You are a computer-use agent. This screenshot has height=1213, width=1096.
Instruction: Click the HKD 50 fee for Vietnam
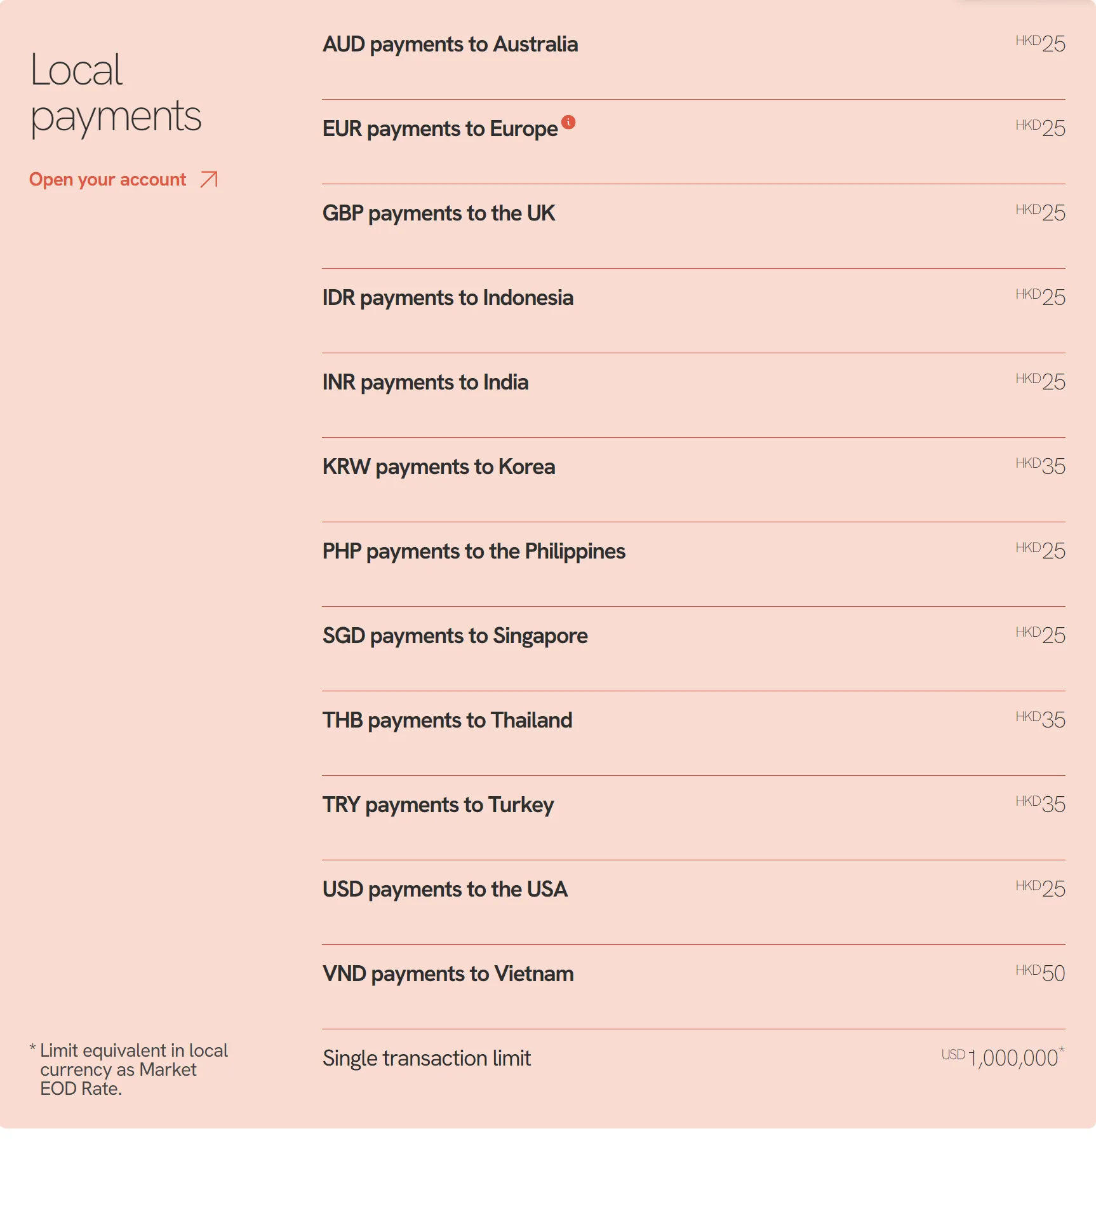[1040, 973]
